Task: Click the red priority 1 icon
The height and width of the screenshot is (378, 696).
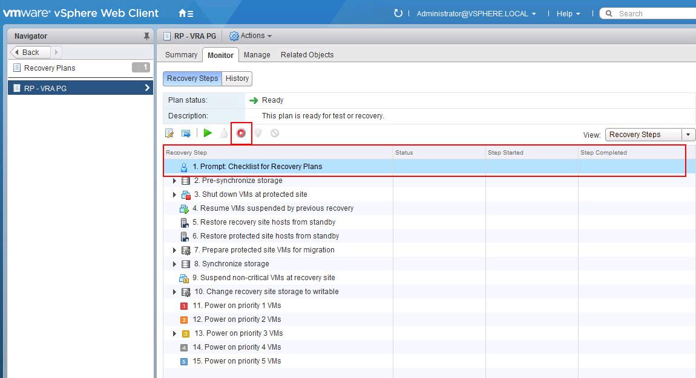Action: [184, 306]
